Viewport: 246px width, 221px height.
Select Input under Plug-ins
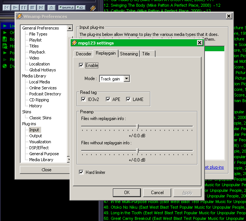tap(34, 130)
